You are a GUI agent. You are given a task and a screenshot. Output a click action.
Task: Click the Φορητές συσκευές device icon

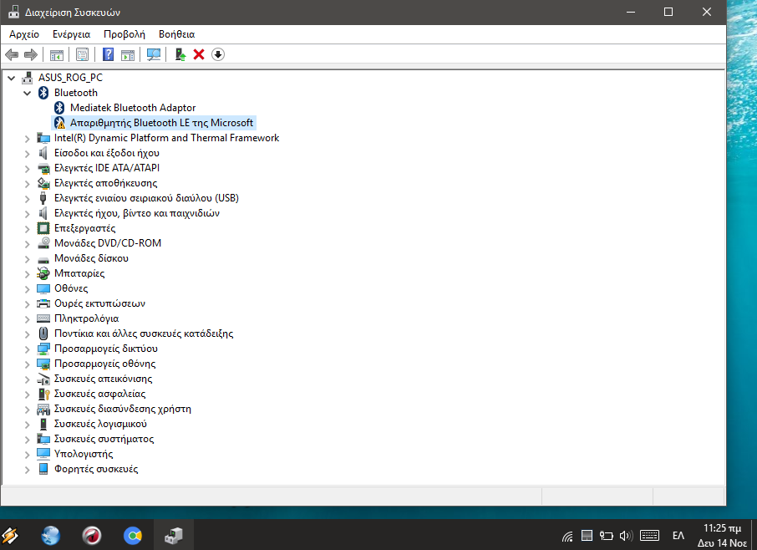pos(43,469)
